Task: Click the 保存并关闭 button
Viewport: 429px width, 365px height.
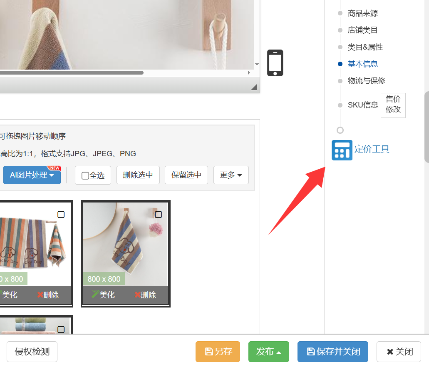Action: click(333, 352)
